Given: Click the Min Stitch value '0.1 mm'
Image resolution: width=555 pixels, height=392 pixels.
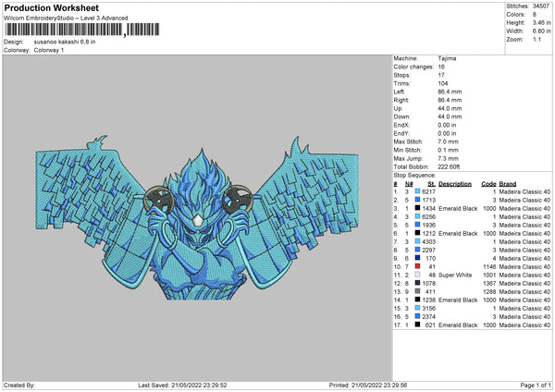Looking at the screenshot, I should click(x=448, y=150).
